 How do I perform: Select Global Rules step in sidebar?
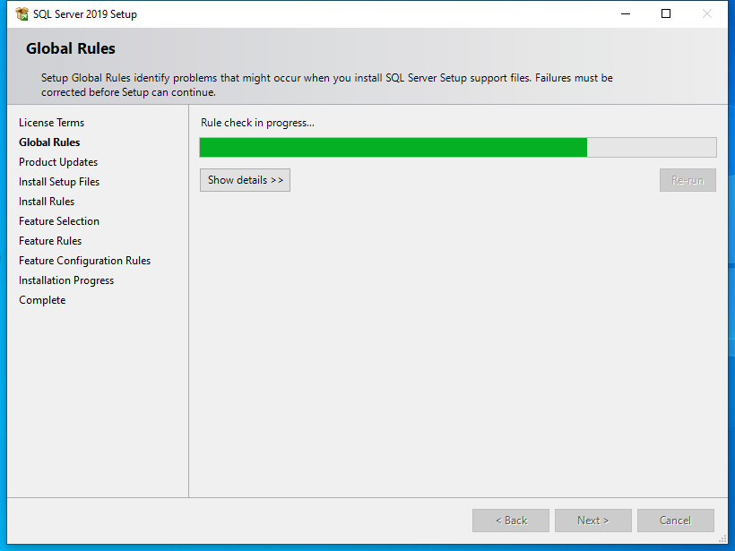49,142
